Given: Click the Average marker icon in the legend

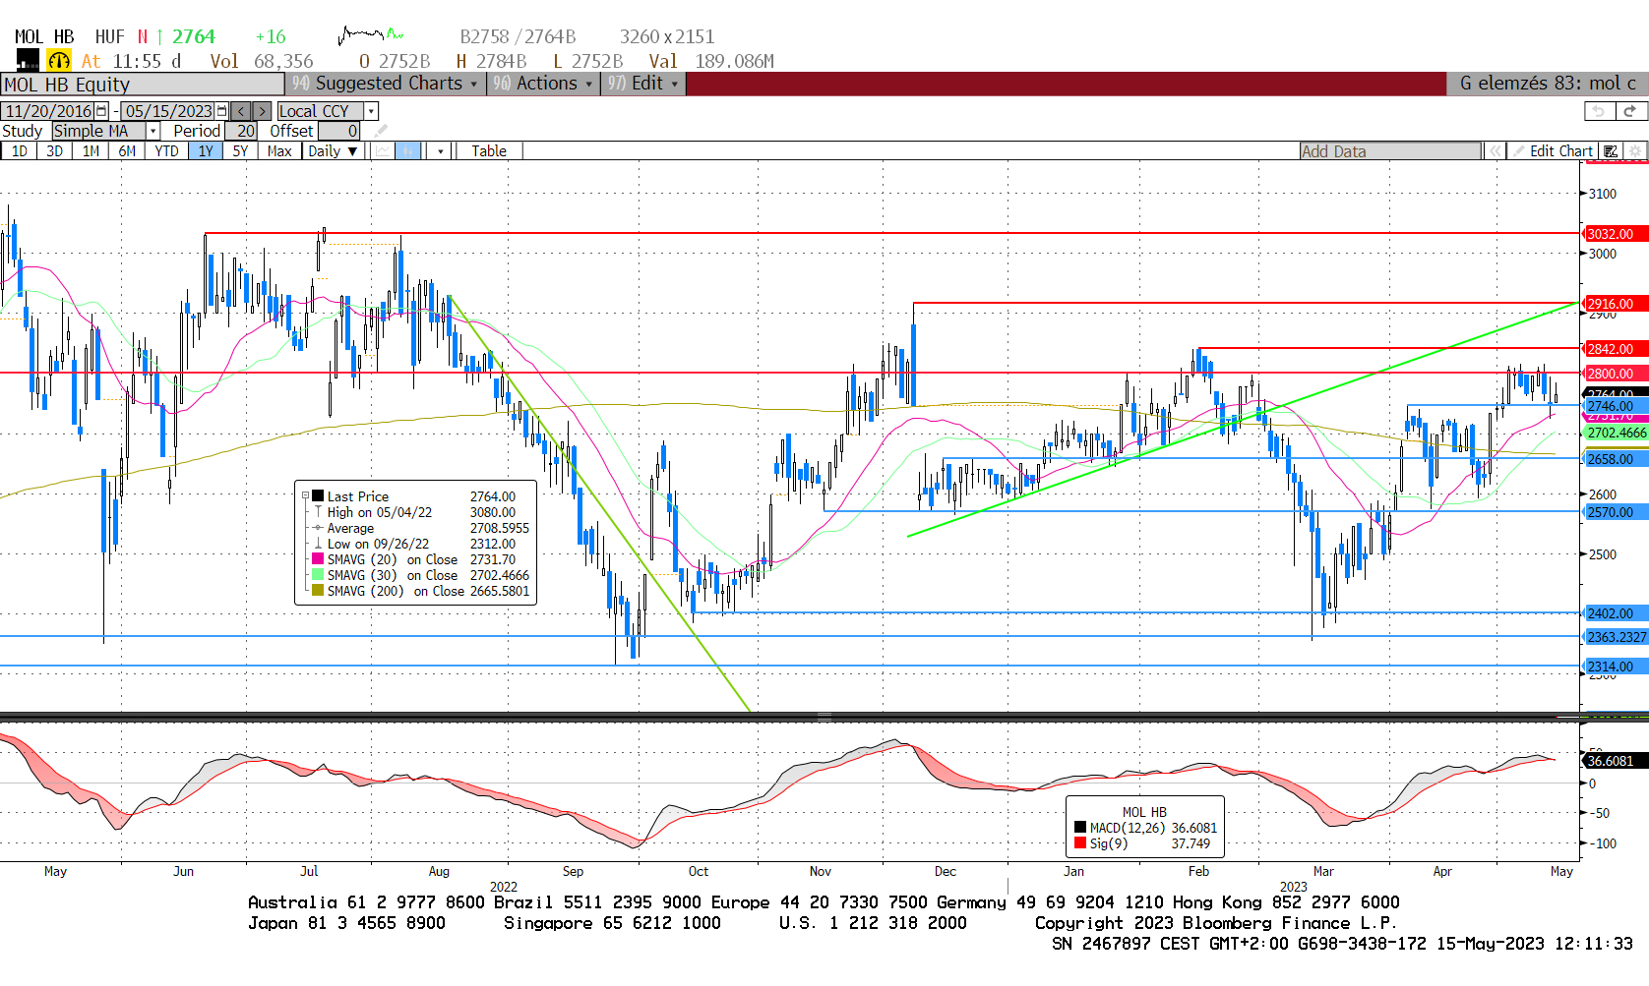Looking at the screenshot, I should click(x=318, y=528).
